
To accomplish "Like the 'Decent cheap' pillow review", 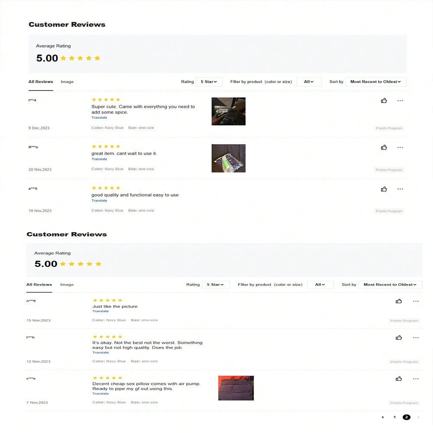I will pyautogui.click(x=399, y=379).
